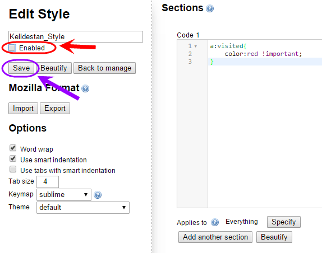Enable Use tabs with smart indentation
322x253 pixels.
pyautogui.click(x=13, y=169)
